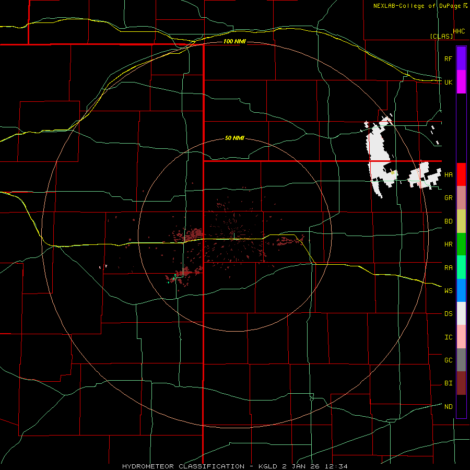This screenshot has width=470, height=470.
Task: Click the HHC product code label
Action: [x=459, y=31]
